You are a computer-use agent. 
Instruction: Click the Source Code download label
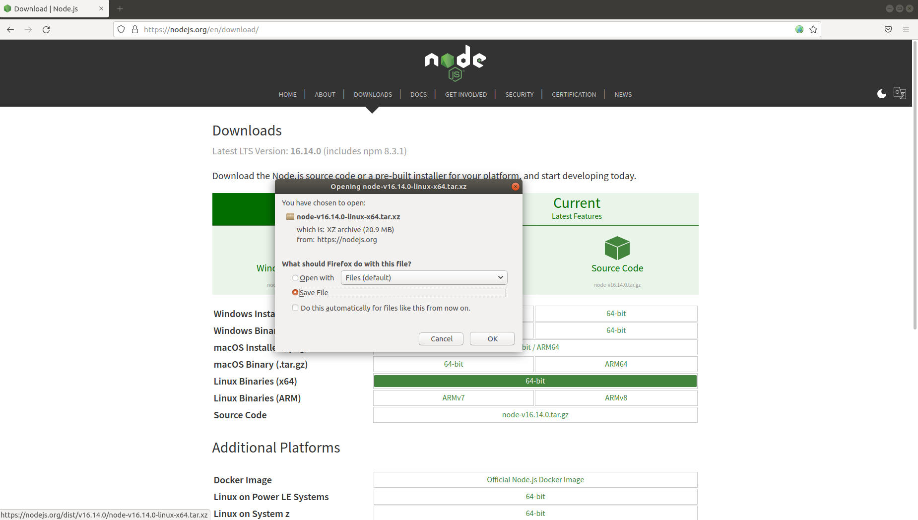(x=617, y=268)
